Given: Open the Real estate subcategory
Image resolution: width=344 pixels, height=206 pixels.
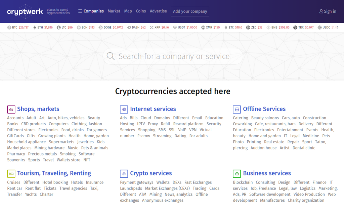Looking at the screenshot, I should pos(274,142).
